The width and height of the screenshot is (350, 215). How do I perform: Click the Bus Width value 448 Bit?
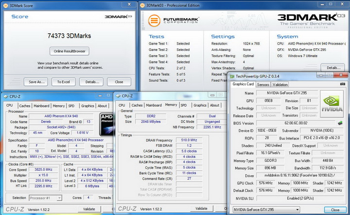(328, 160)
